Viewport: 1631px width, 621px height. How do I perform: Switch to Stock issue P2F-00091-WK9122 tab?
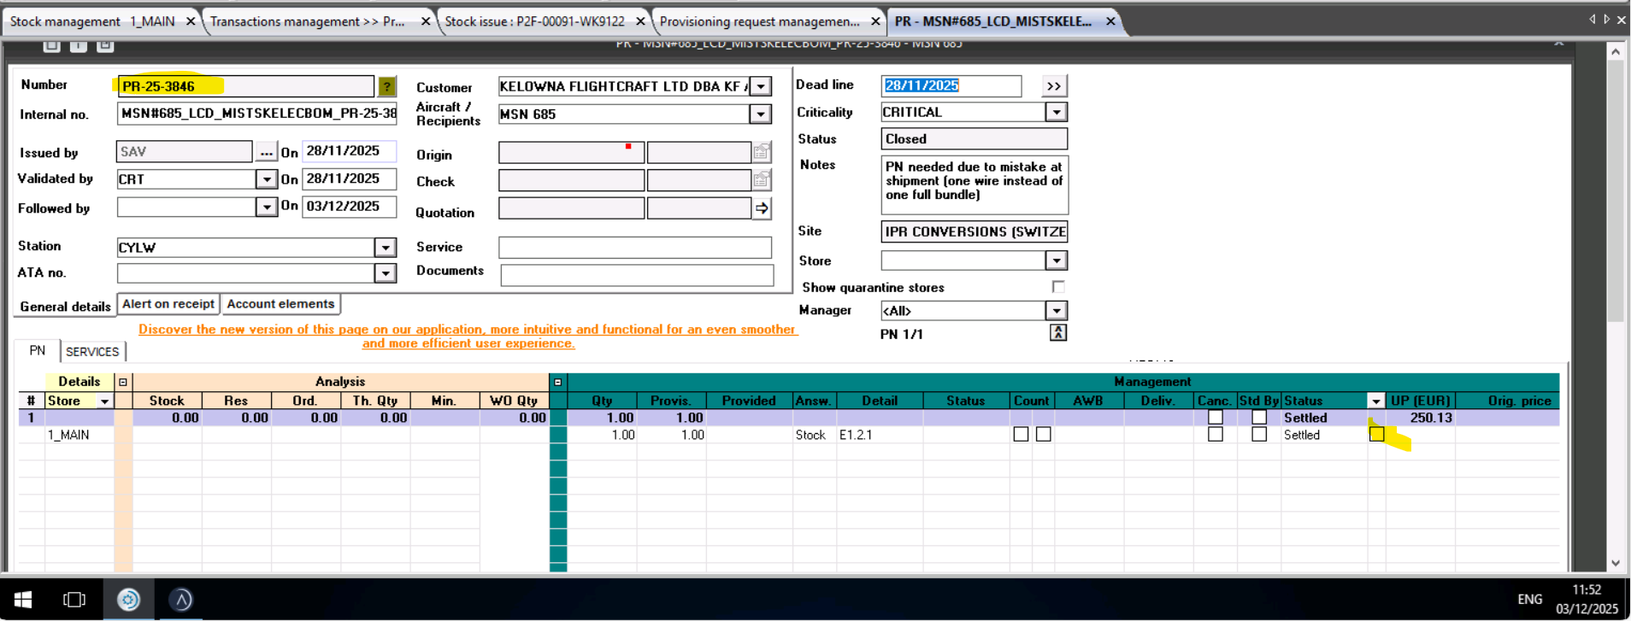pyautogui.click(x=534, y=21)
